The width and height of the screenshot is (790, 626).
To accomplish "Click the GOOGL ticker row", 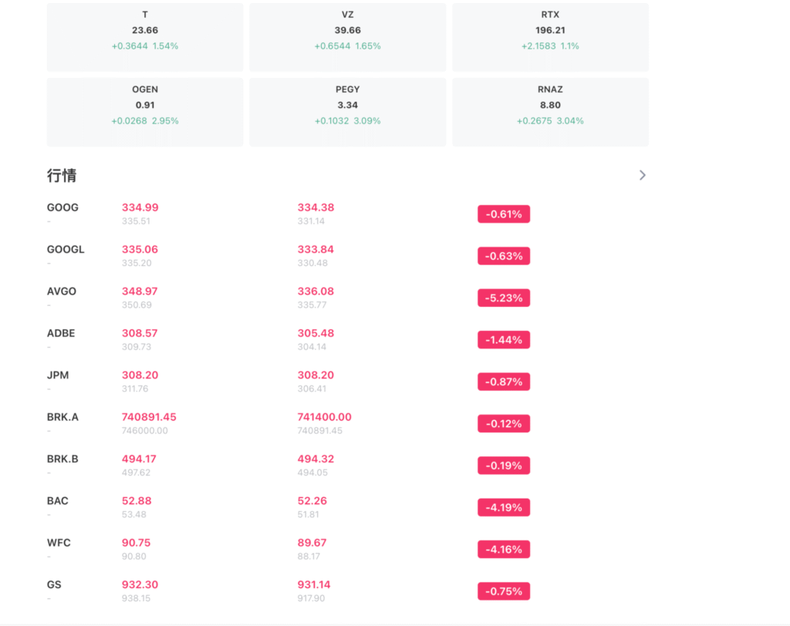I will (x=66, y=250).
